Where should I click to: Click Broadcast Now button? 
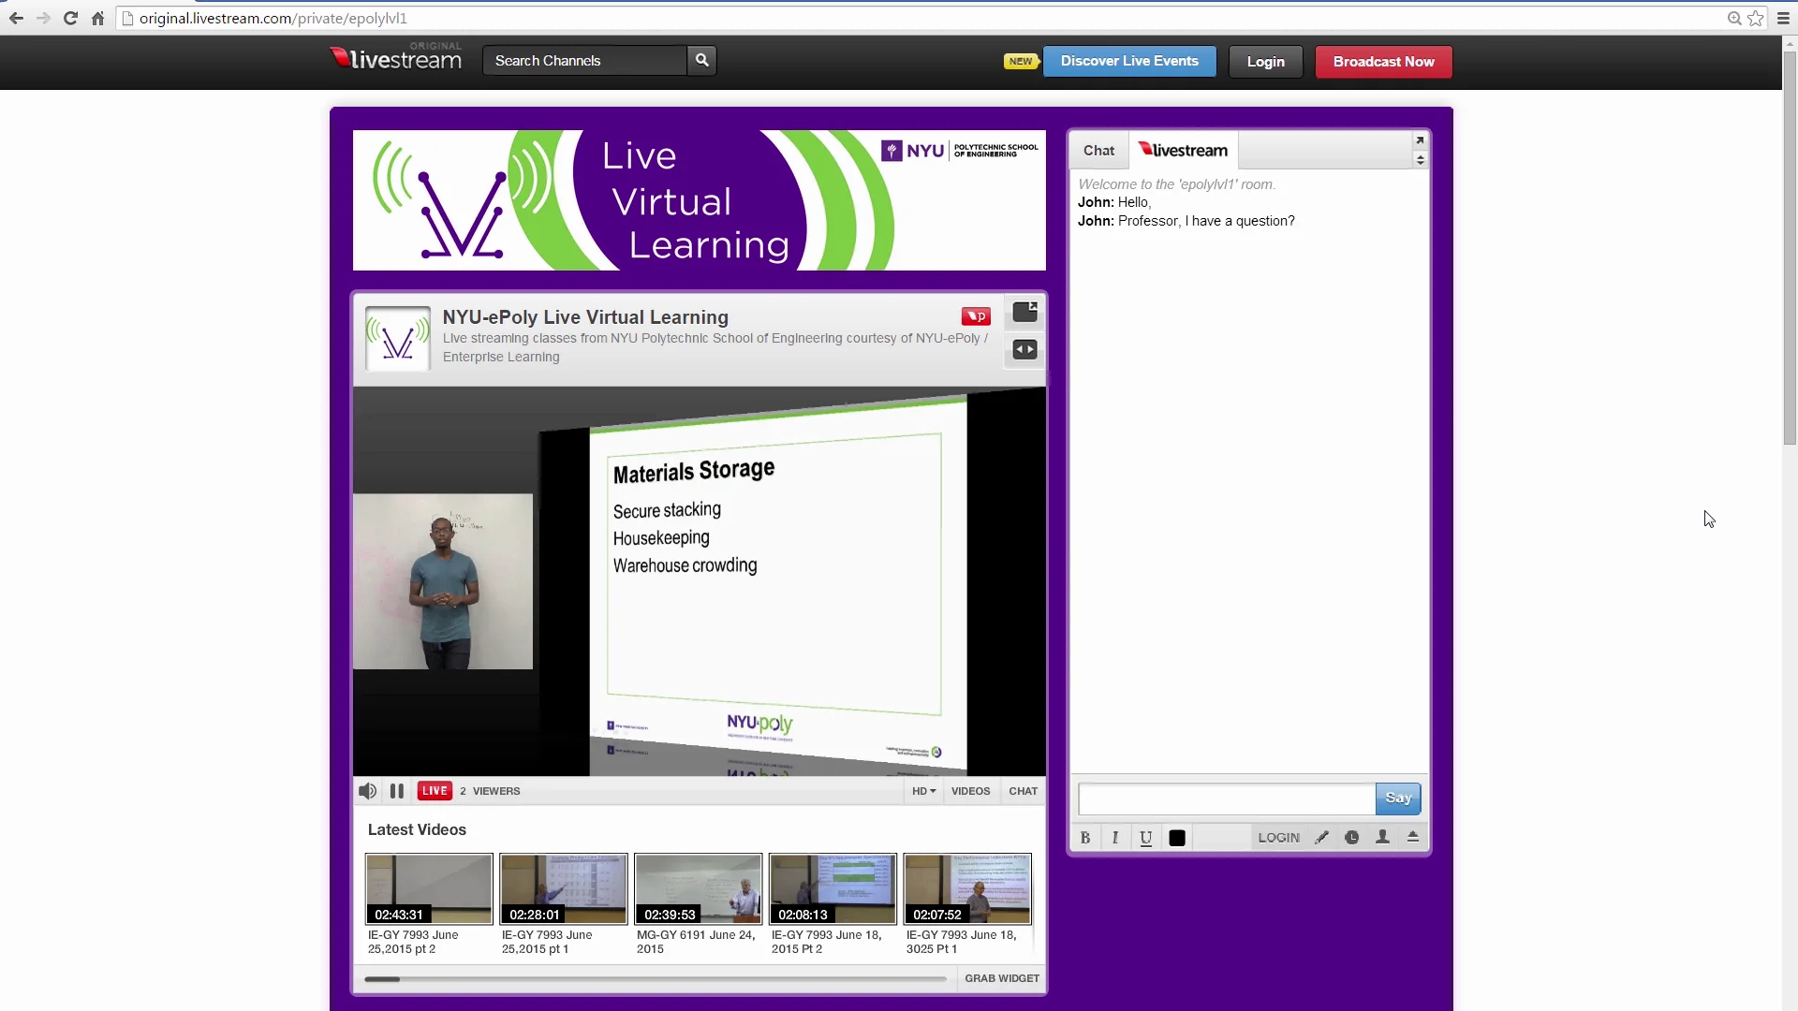tap(1383, 62)
